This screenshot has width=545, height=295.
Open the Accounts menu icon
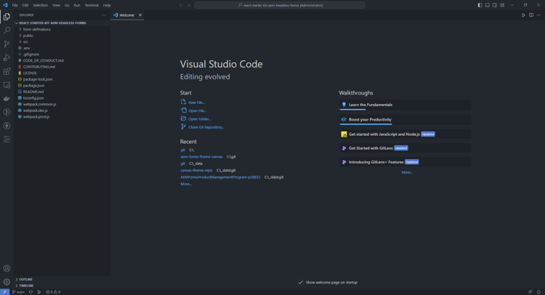(x=7, y=269)
